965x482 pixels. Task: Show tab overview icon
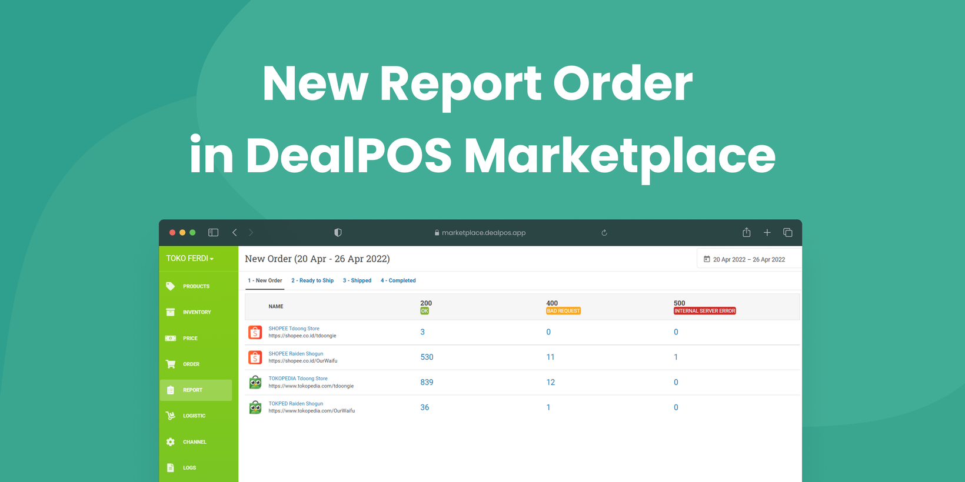tap(788, 233)
